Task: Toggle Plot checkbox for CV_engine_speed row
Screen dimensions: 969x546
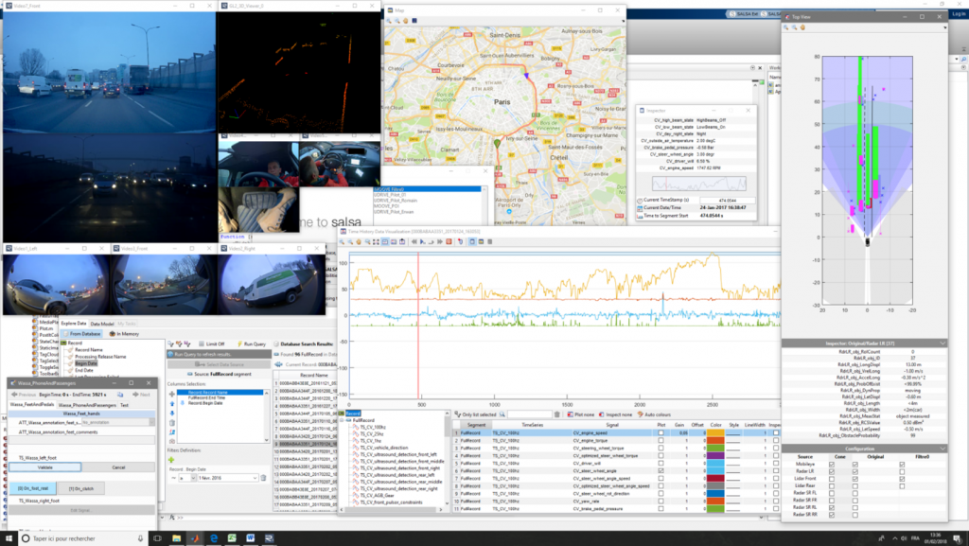Action: [x=661, y=432]
